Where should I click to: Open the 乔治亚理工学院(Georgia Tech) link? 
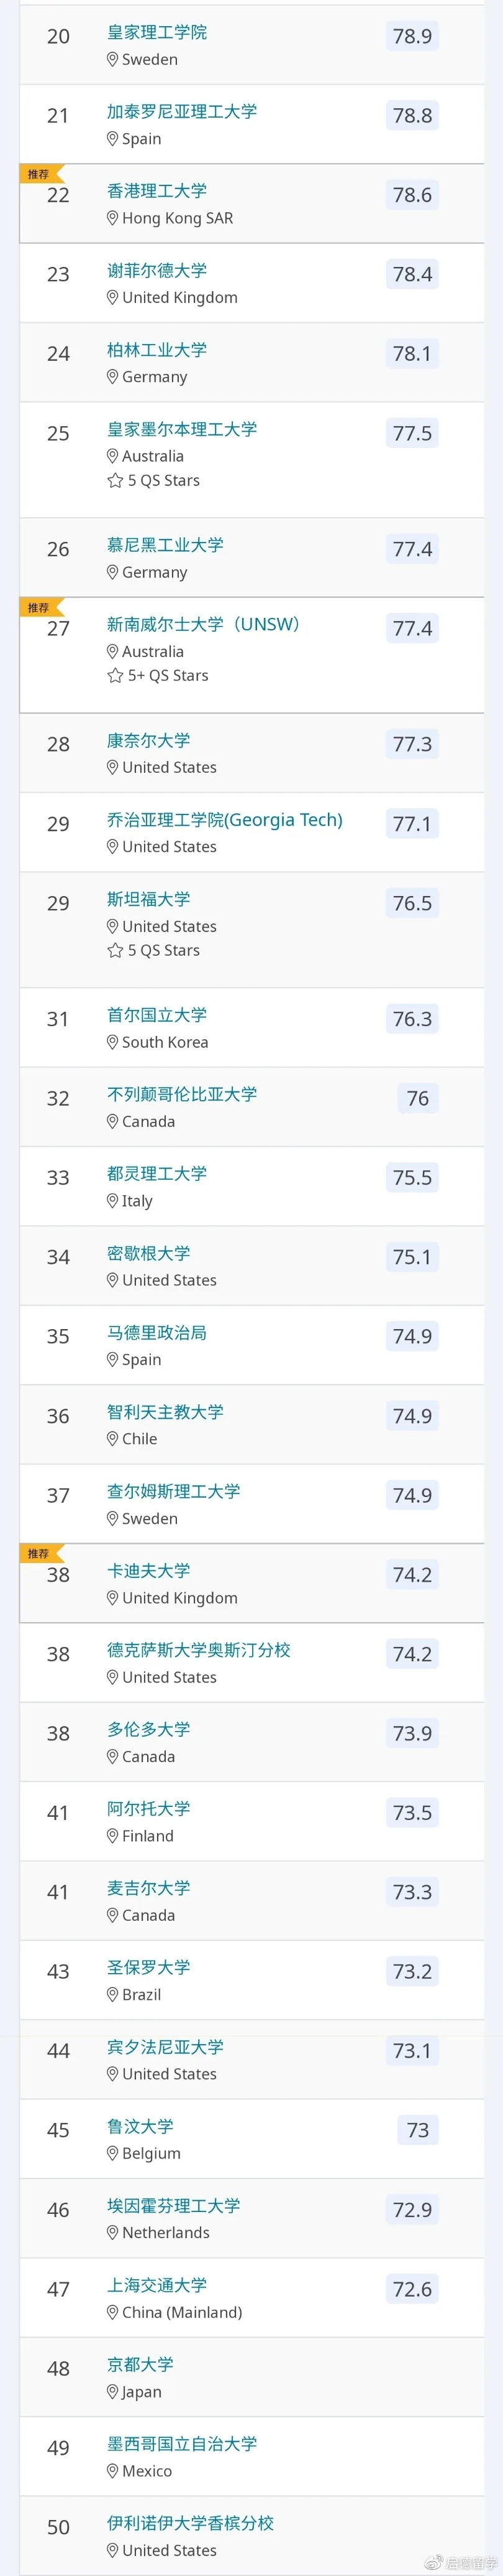[x=225, y=820]
